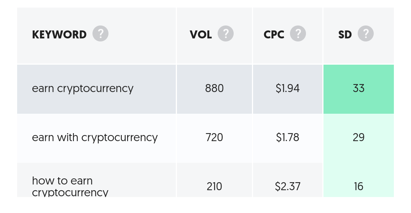
Task: Click the help icon next to KEYWORD
Action: (100, 33)
